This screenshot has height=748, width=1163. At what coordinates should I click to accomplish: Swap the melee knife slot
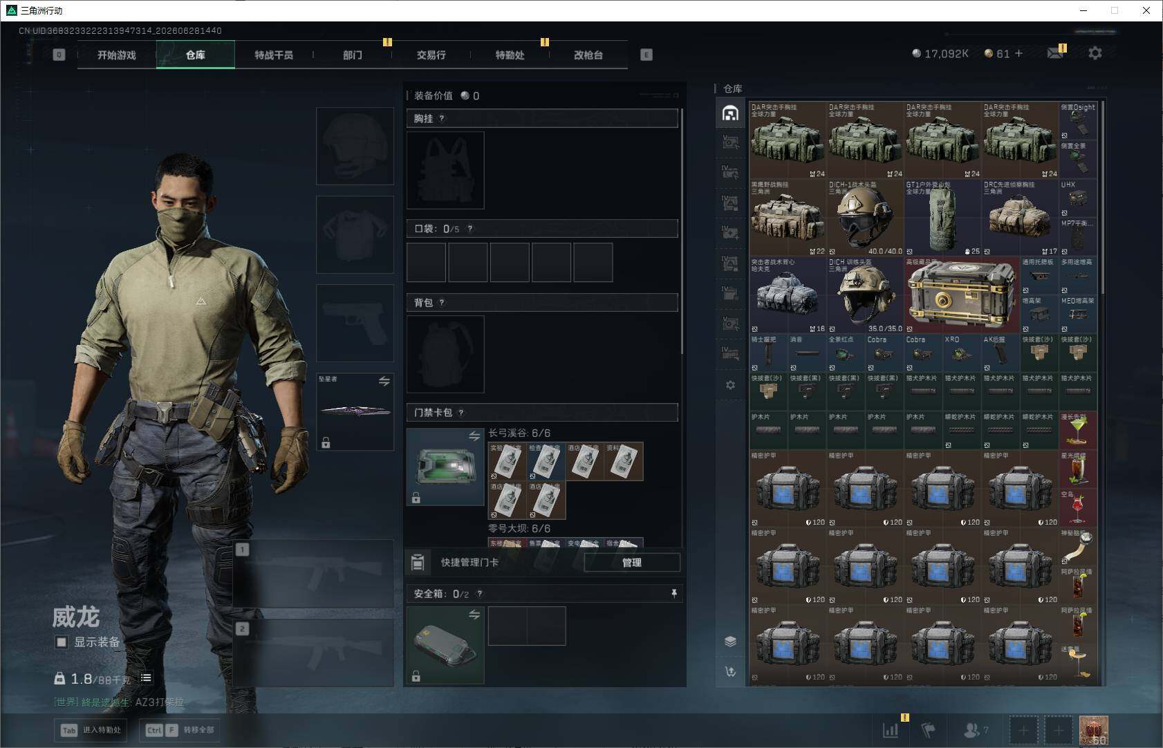pos(384,382)
